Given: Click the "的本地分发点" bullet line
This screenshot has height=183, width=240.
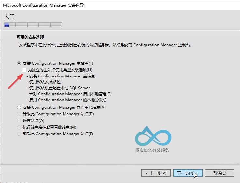Looking at the screenshot, I should point(66,100).
